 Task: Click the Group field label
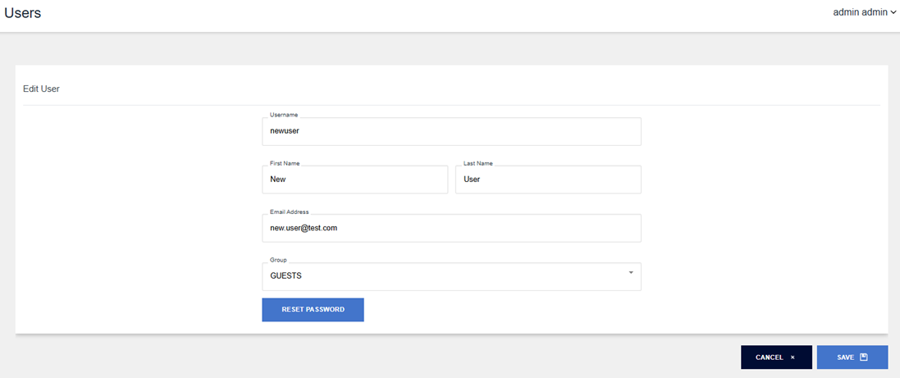point(279,260)
